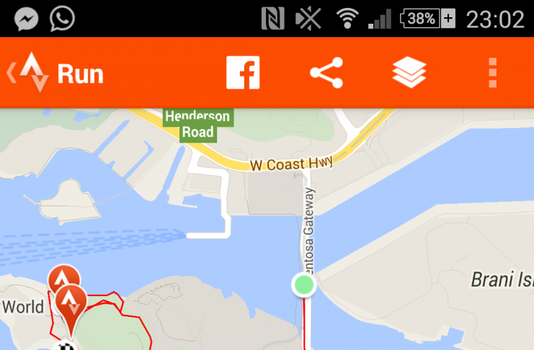Tap the NFC status icon
Screen dimensions: 534x350
click(x=273, y=19)
